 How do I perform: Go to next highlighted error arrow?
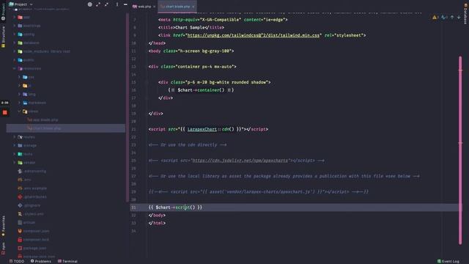pyautogui.click(x=459, y=18)
